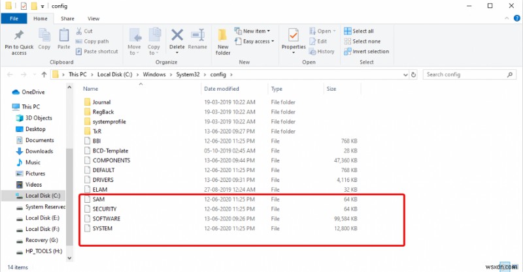Click the red X Delete icon

tap(177, 35)
